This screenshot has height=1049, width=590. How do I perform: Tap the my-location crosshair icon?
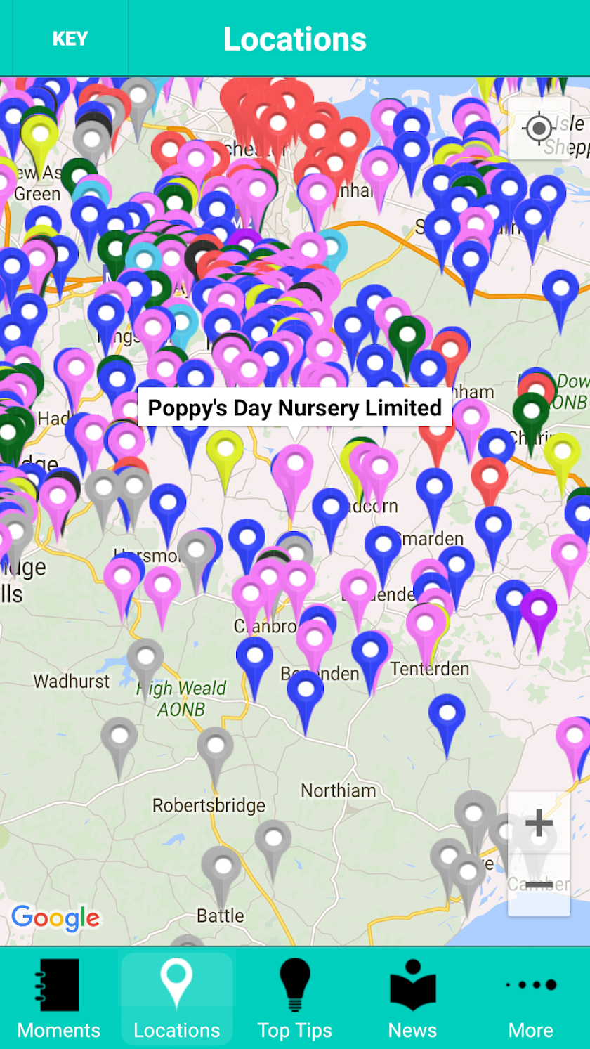pyautogui.click(x=539, y=128)
